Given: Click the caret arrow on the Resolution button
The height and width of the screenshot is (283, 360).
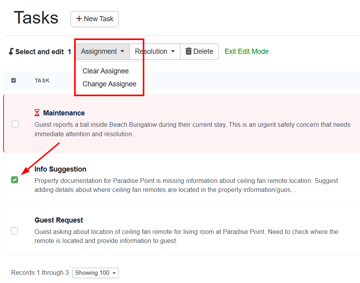Looking at the screenshot, I should [173, 51].
